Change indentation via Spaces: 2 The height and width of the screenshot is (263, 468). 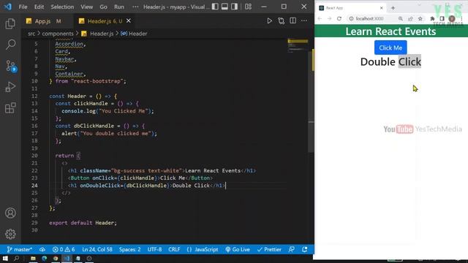click(x=130, y=249)
